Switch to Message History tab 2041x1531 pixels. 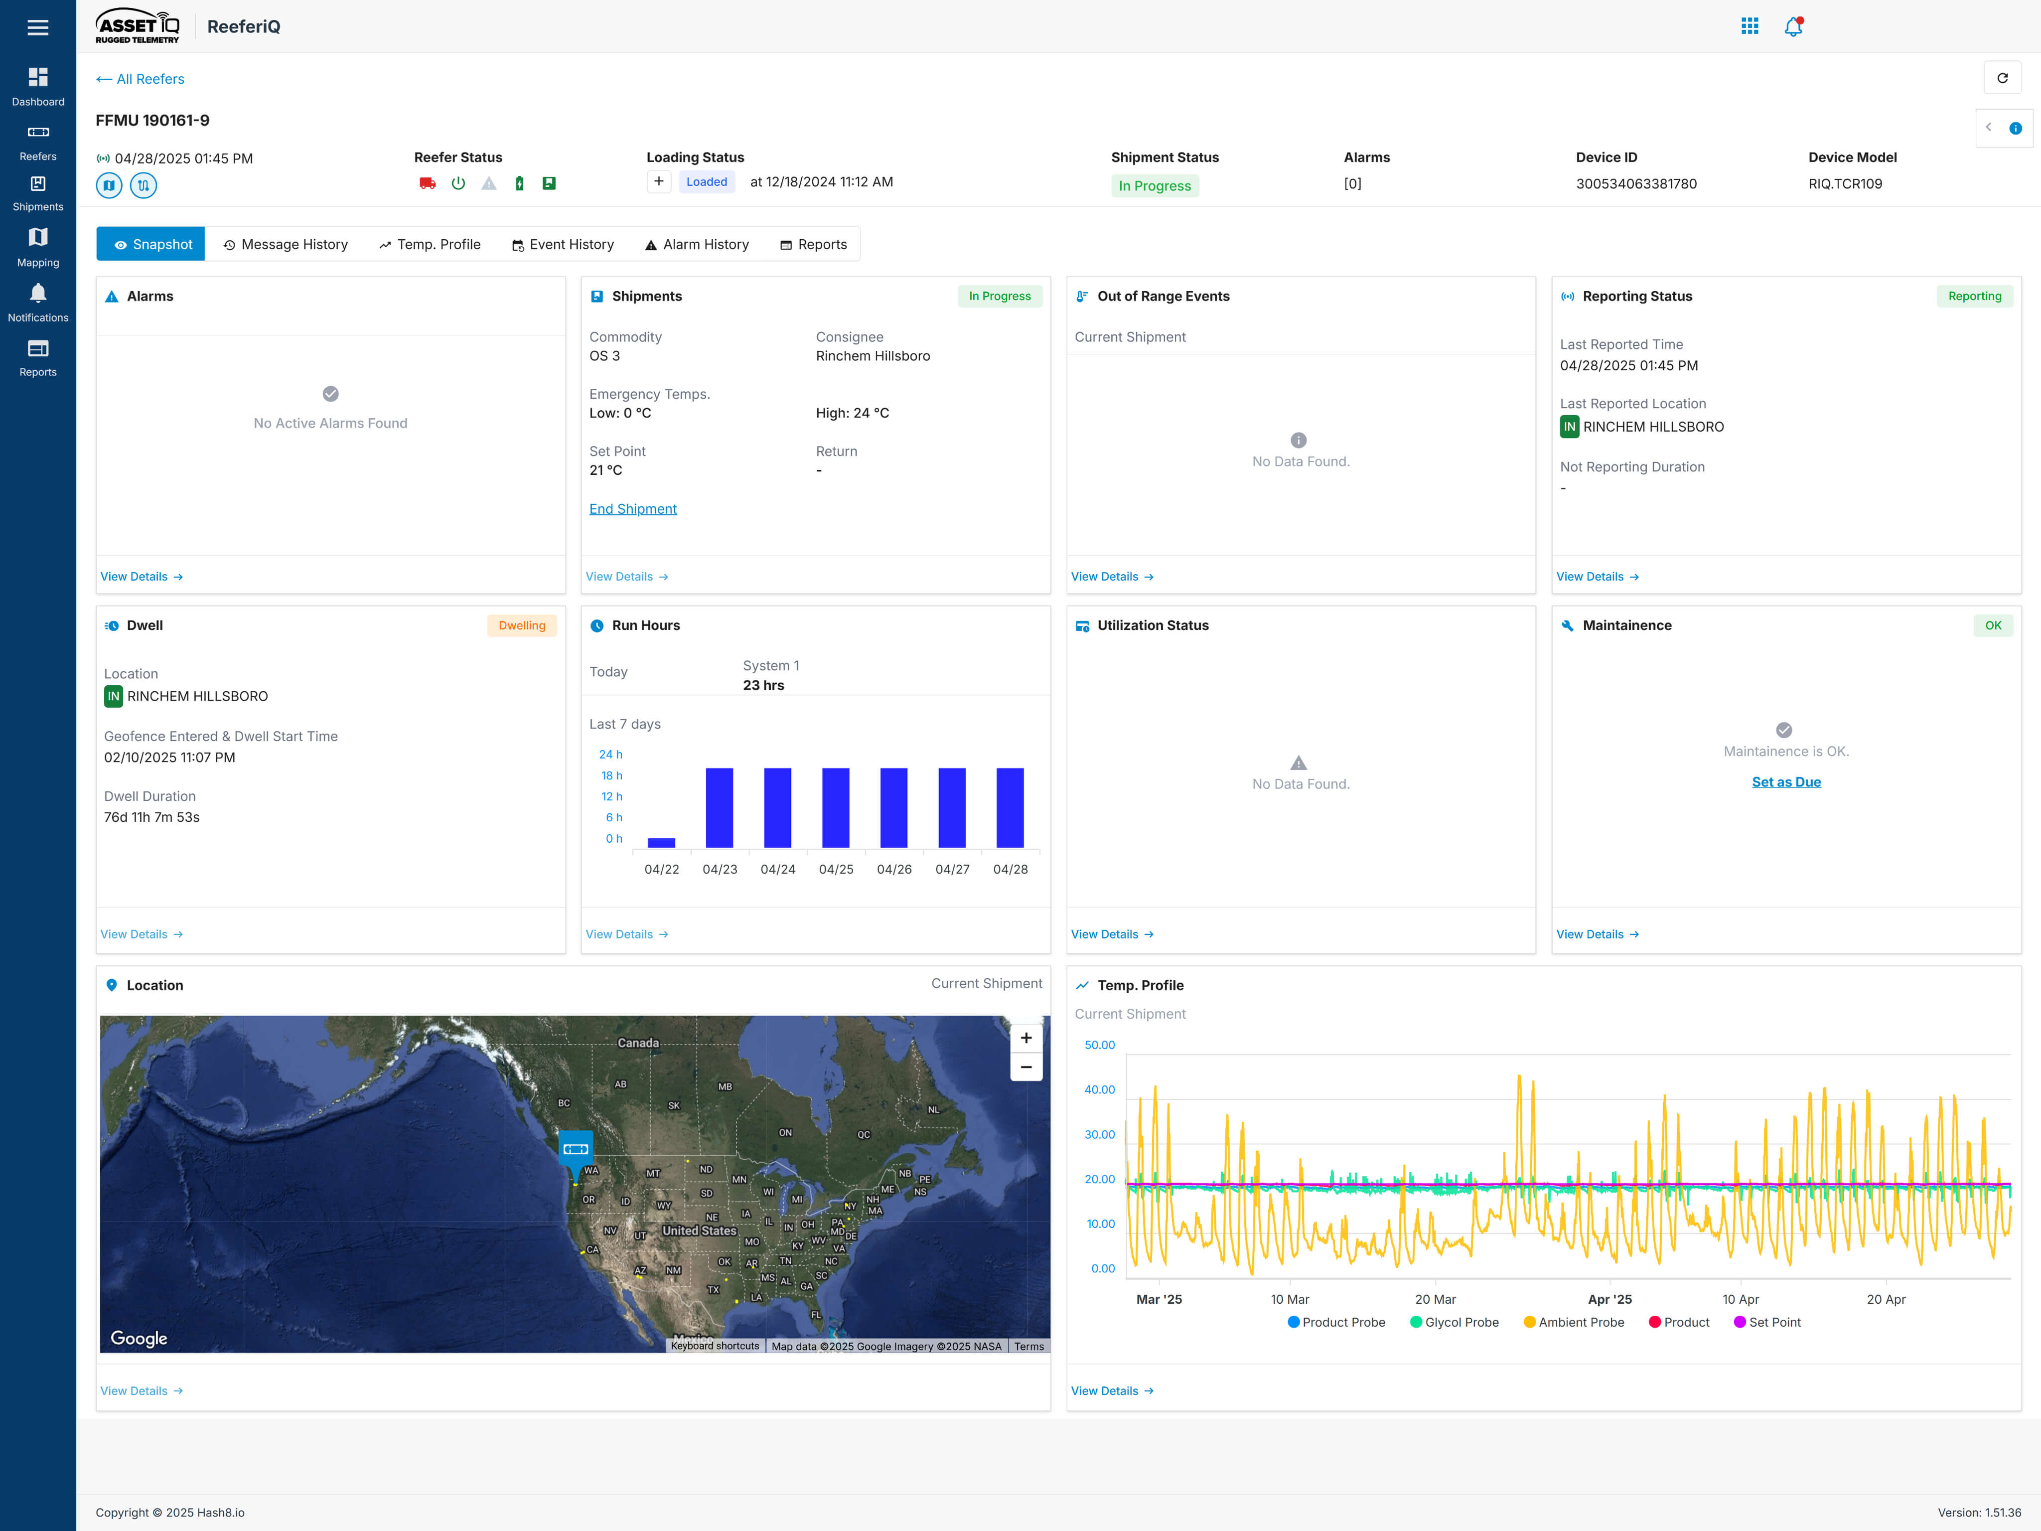[x=286, y=245]
